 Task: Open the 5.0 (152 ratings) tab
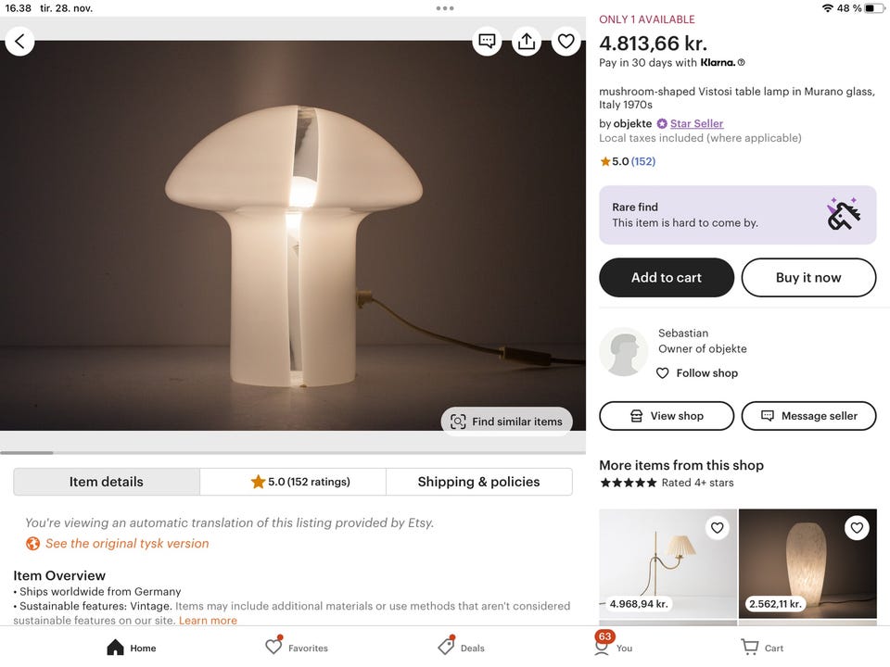[x=293, y=482]
